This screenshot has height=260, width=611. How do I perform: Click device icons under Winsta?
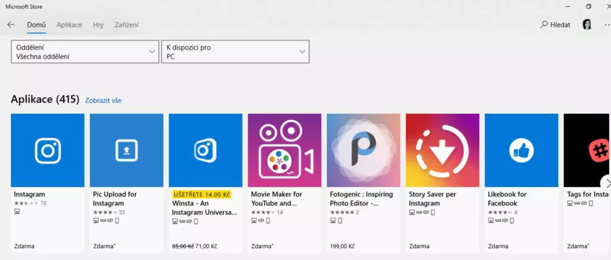[185, 221]
